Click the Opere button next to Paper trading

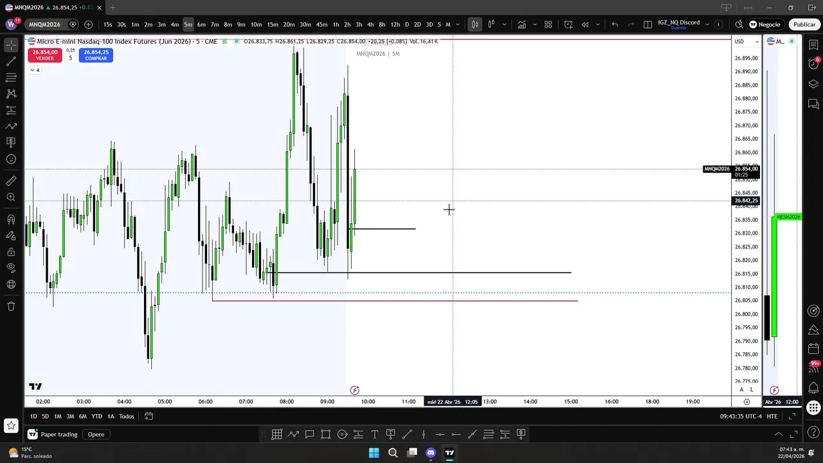pos(96,434)
